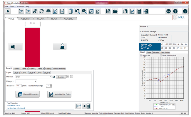Click the question mark help icon
The width and height of the screenshot is (191, 117).
175,11
